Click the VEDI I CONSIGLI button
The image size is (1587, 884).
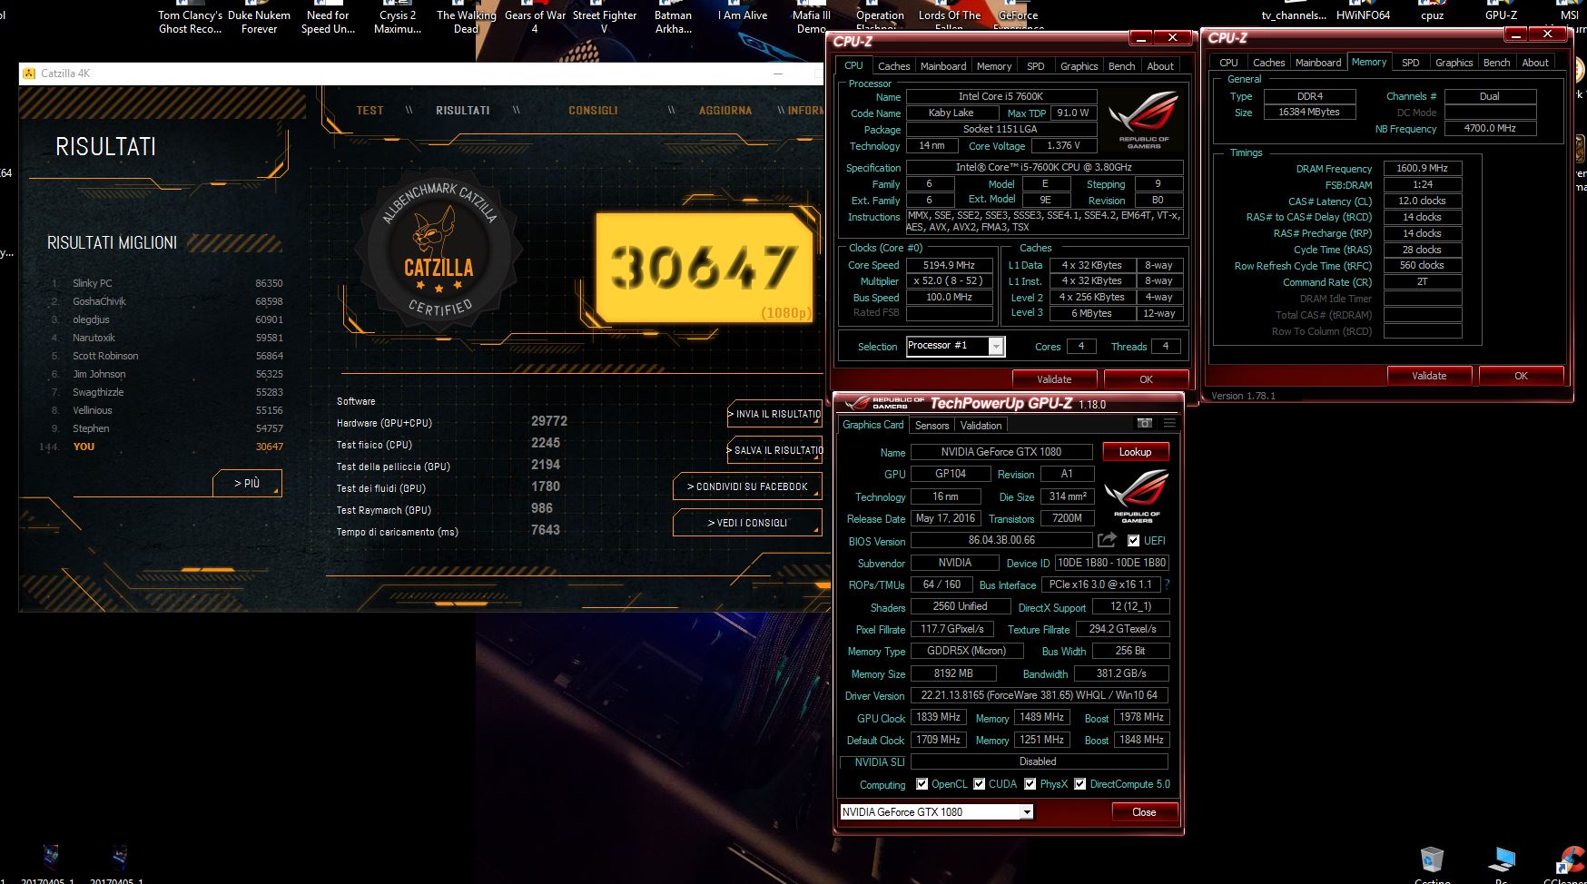pyautogui.click(x=747, y=523)
